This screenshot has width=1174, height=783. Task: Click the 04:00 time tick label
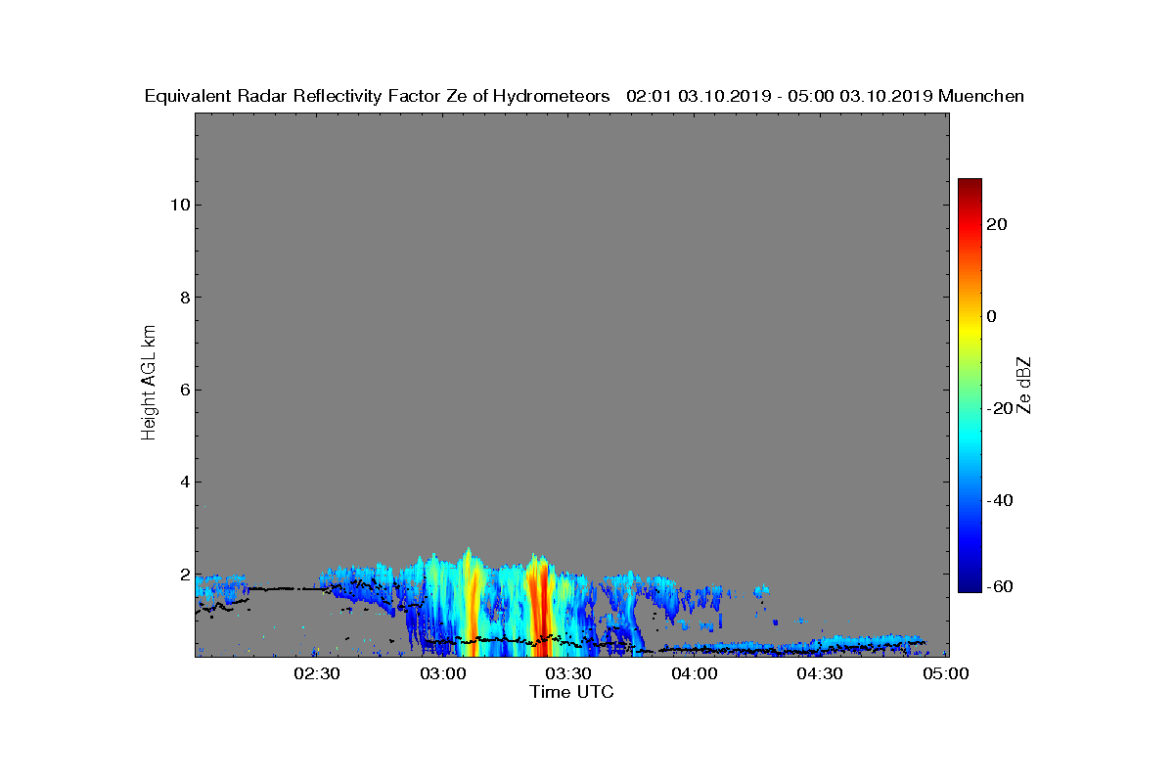pyautogui.click(x=694, y=673)
